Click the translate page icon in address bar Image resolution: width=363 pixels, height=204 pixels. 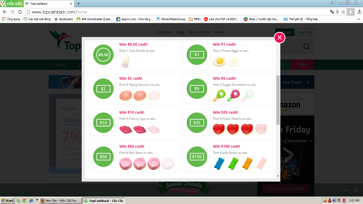[x=332, y=12]
